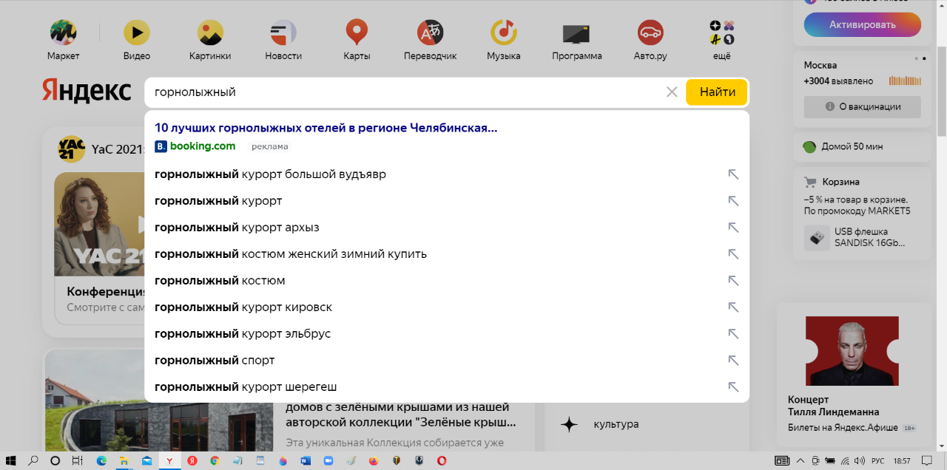Viewport: 947px width, 470px height.
Task: Open the Видео service icon
Action: 137,33
